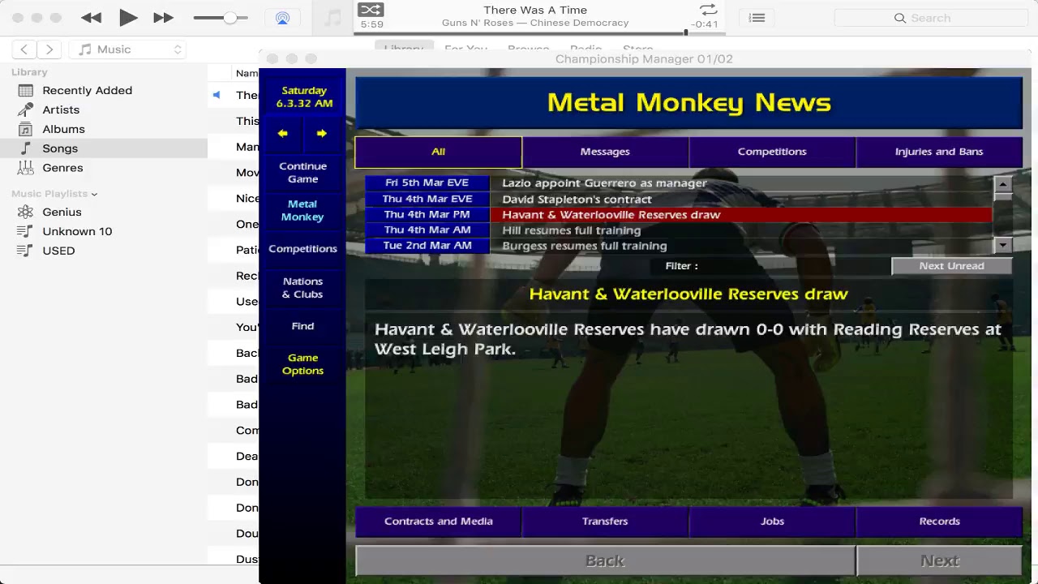
Task: Start playback with the iTunes play button
Action: pos(127,18)
